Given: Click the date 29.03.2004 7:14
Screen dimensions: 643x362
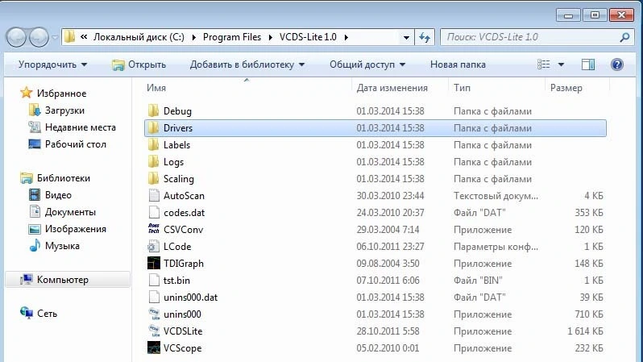Looking at the screenshot, I should pyautogui.click(x=388, y=230).
